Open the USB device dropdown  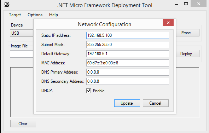22,33
